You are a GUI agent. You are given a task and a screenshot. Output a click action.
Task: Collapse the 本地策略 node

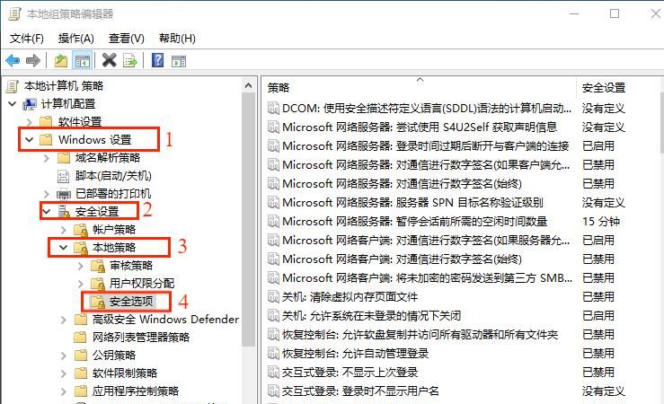(x=63, y=247)
